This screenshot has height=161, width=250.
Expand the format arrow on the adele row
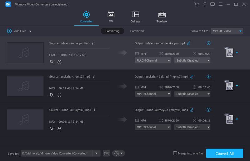pyautogui.click(x=237, y=52)
